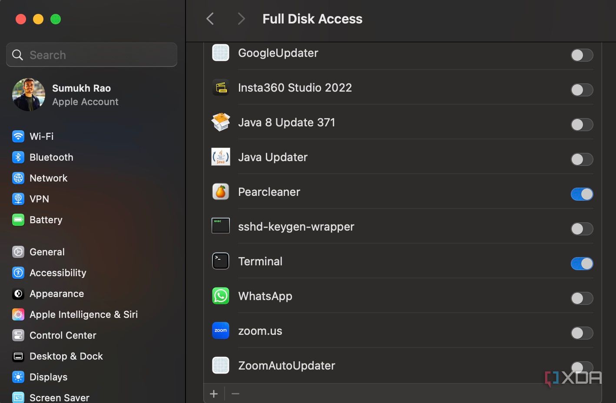Click the General gear icon
This screenshot has height=403, width=616.
point(18,252)
